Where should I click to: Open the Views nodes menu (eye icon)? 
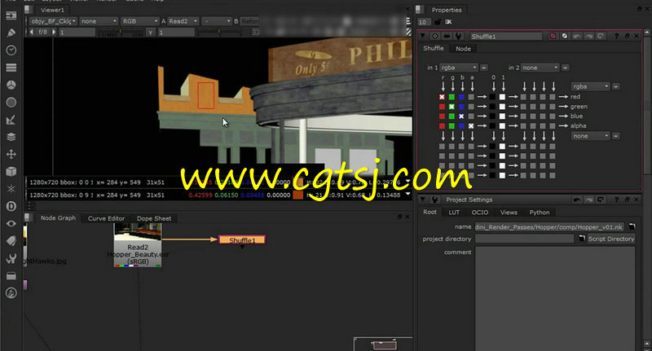[11, 223]
